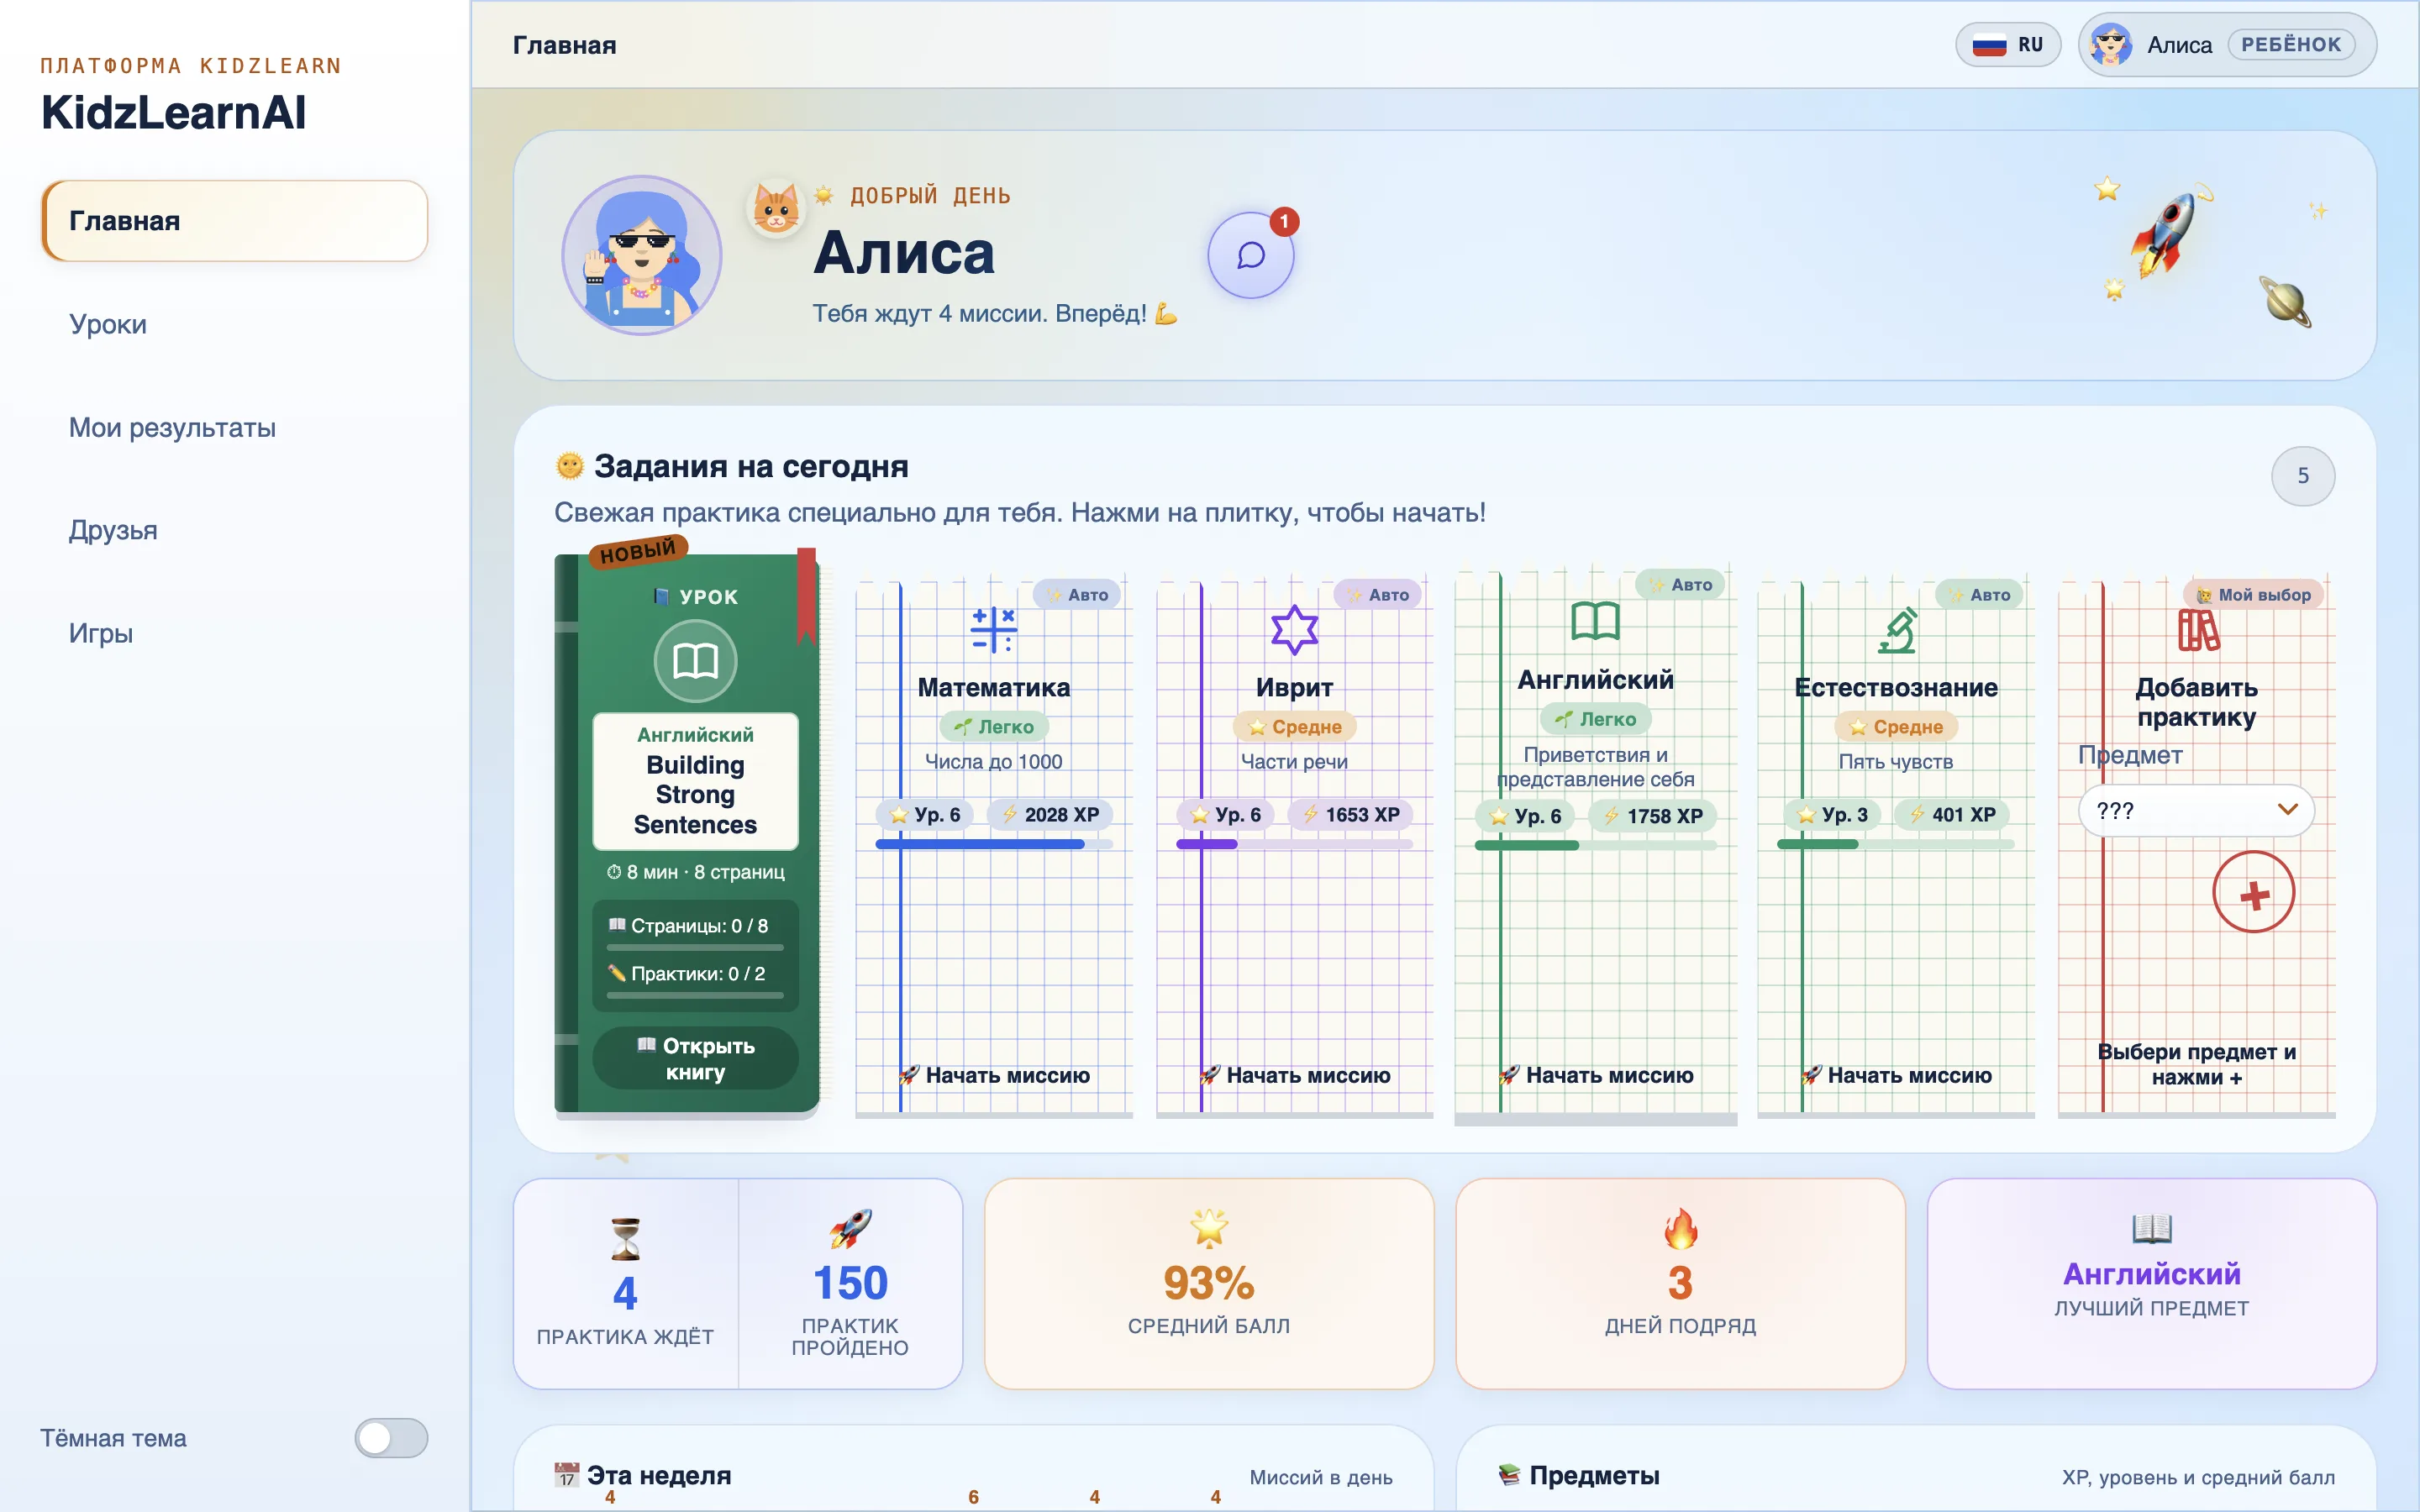Click the open book icon on lesson card
The height and width of the screenshot is (1512, 2420).
click(x=695, y=660)
